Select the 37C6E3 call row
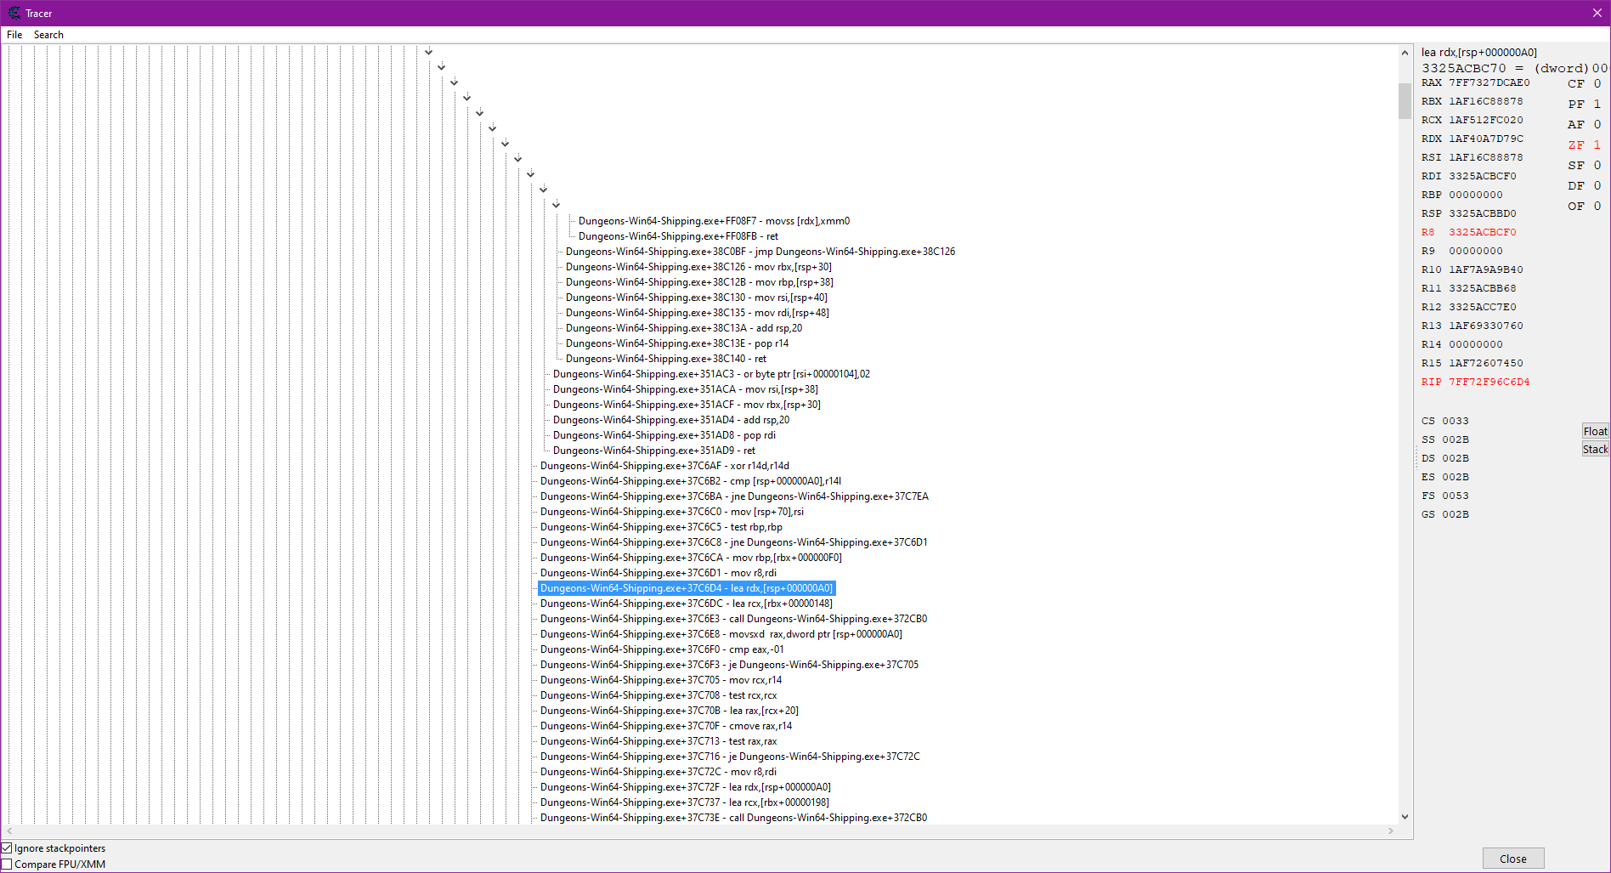This screenshot has height=873, width=1611. [x=733, y=619]
